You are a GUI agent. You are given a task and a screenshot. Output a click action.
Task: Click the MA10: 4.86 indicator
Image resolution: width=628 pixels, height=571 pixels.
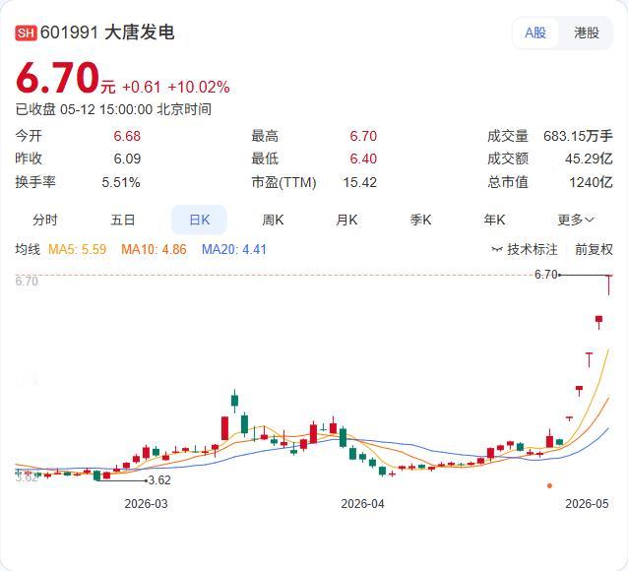point(154,249)
